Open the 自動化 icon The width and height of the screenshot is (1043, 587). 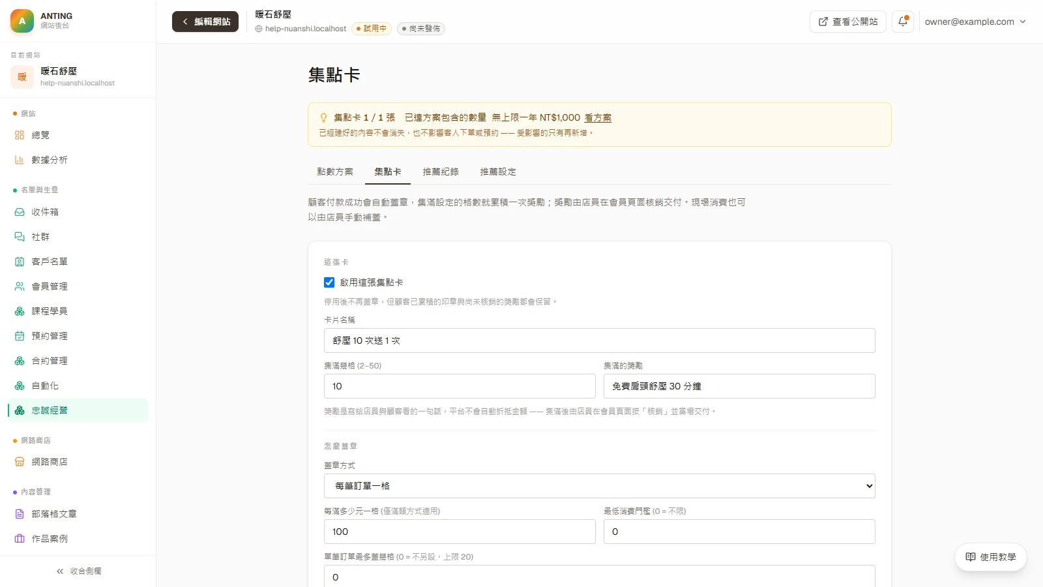[x=20, y=386]
